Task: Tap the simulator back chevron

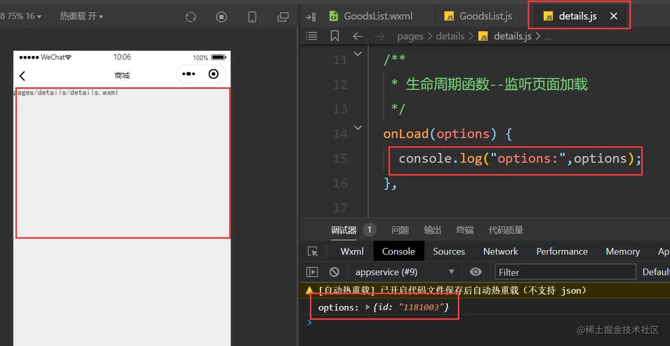Action: (x=22, y=76)
